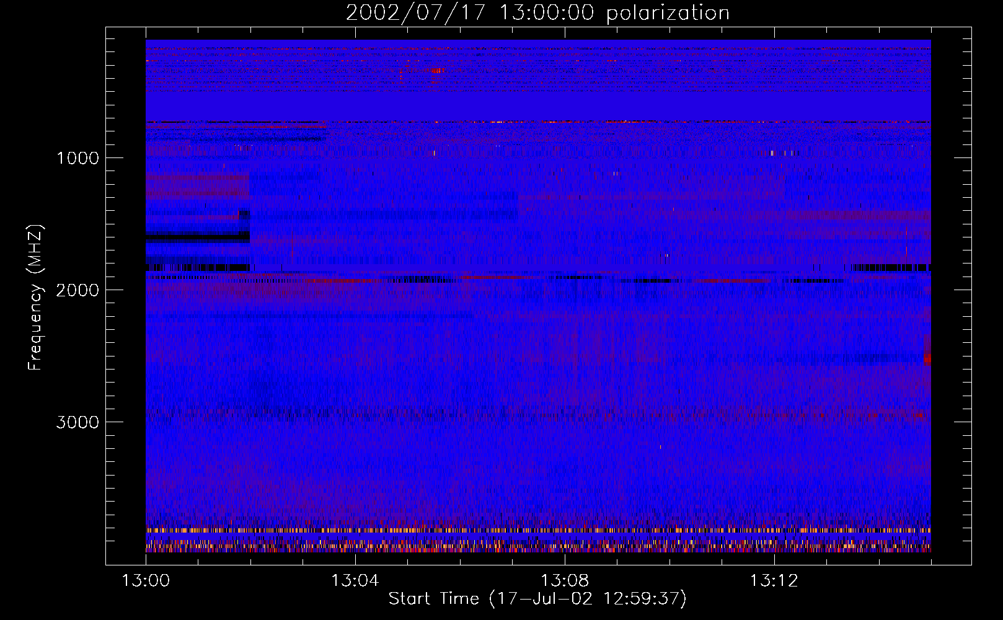Click the 13:12 time tick label
The width and height of the screenshot is (1003, 620).
click(774, 581)
